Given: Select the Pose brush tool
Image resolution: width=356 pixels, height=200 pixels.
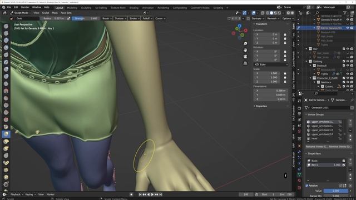Looking at the screenshot, I should coord(6,163).
